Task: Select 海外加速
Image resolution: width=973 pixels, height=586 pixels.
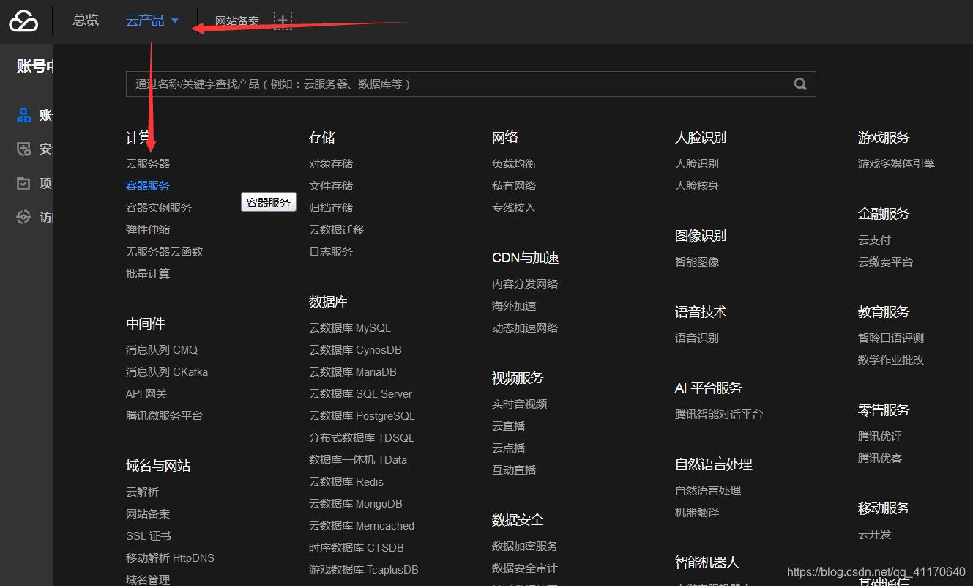Action: tap(514, 306)
